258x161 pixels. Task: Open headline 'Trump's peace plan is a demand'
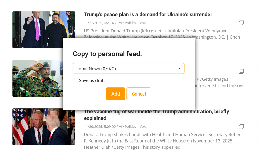click(x=148, y=14)
